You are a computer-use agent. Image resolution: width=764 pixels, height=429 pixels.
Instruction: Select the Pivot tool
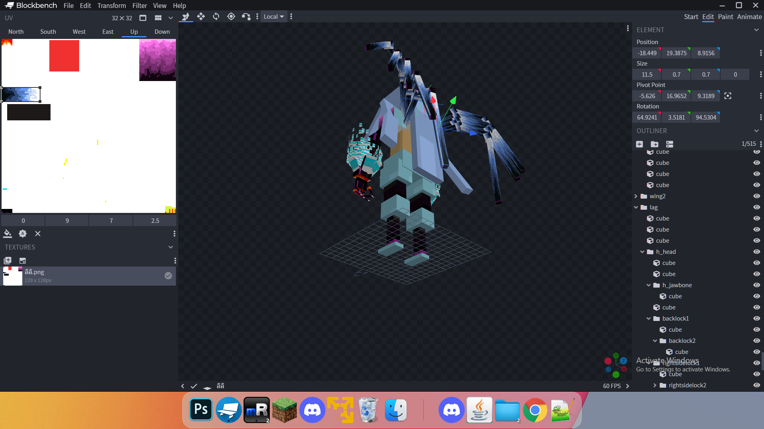[x=231, y=16]
